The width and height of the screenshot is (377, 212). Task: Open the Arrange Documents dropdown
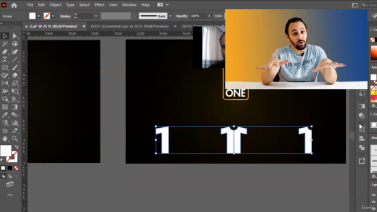pyautogui.click(x=163, y=5)
